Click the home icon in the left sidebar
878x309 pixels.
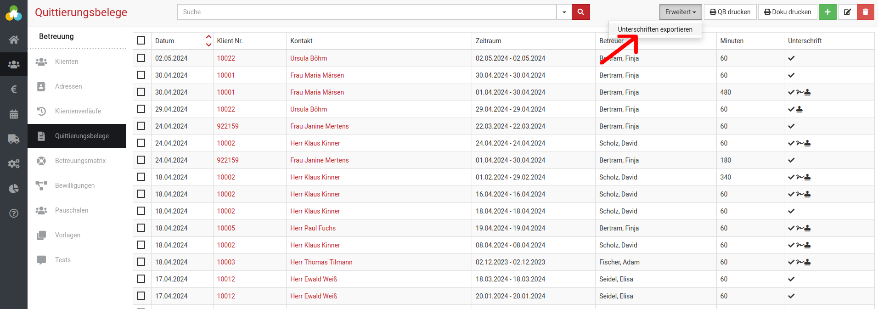point(14,39)
